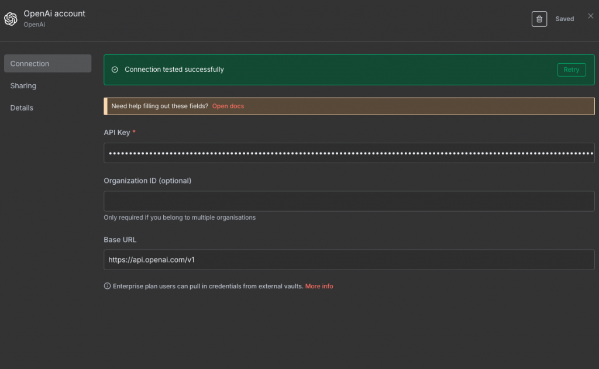Open docs link for help
Viewport: 599px width, 369px height.
tap(228, 106)
